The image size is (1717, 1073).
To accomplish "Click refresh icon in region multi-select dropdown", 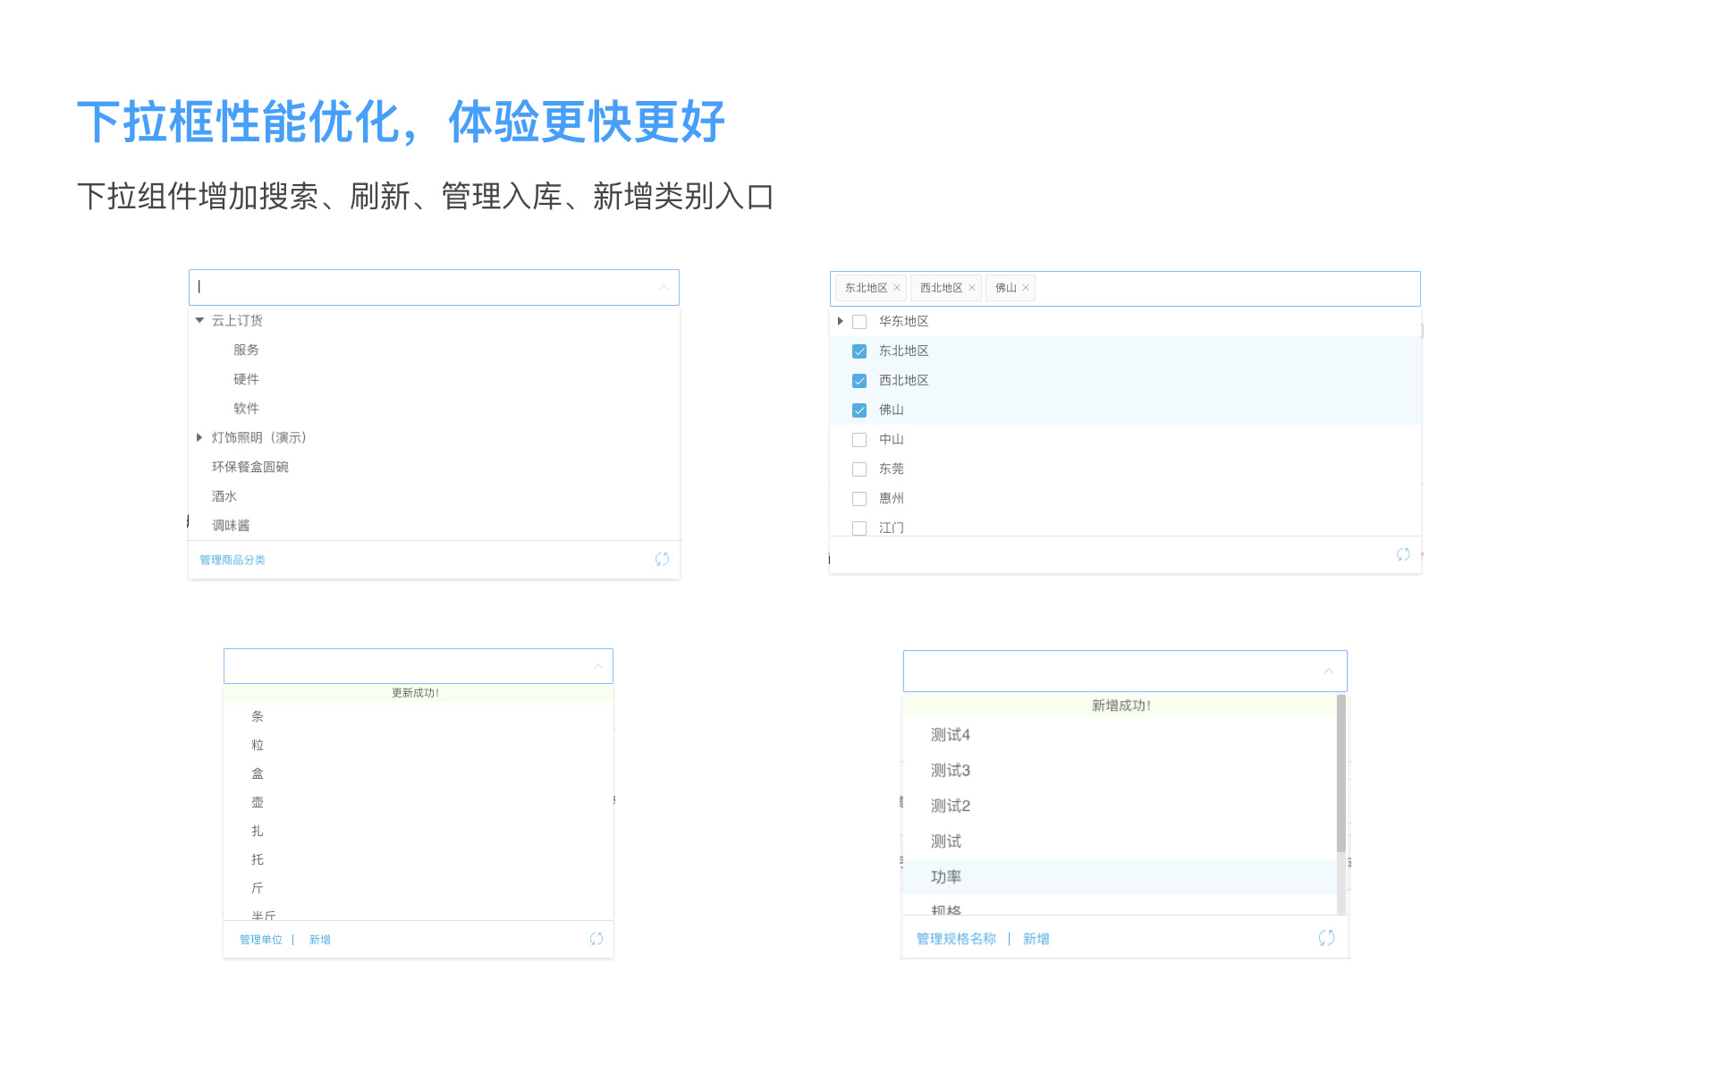I will click(x=1403, y=554).
